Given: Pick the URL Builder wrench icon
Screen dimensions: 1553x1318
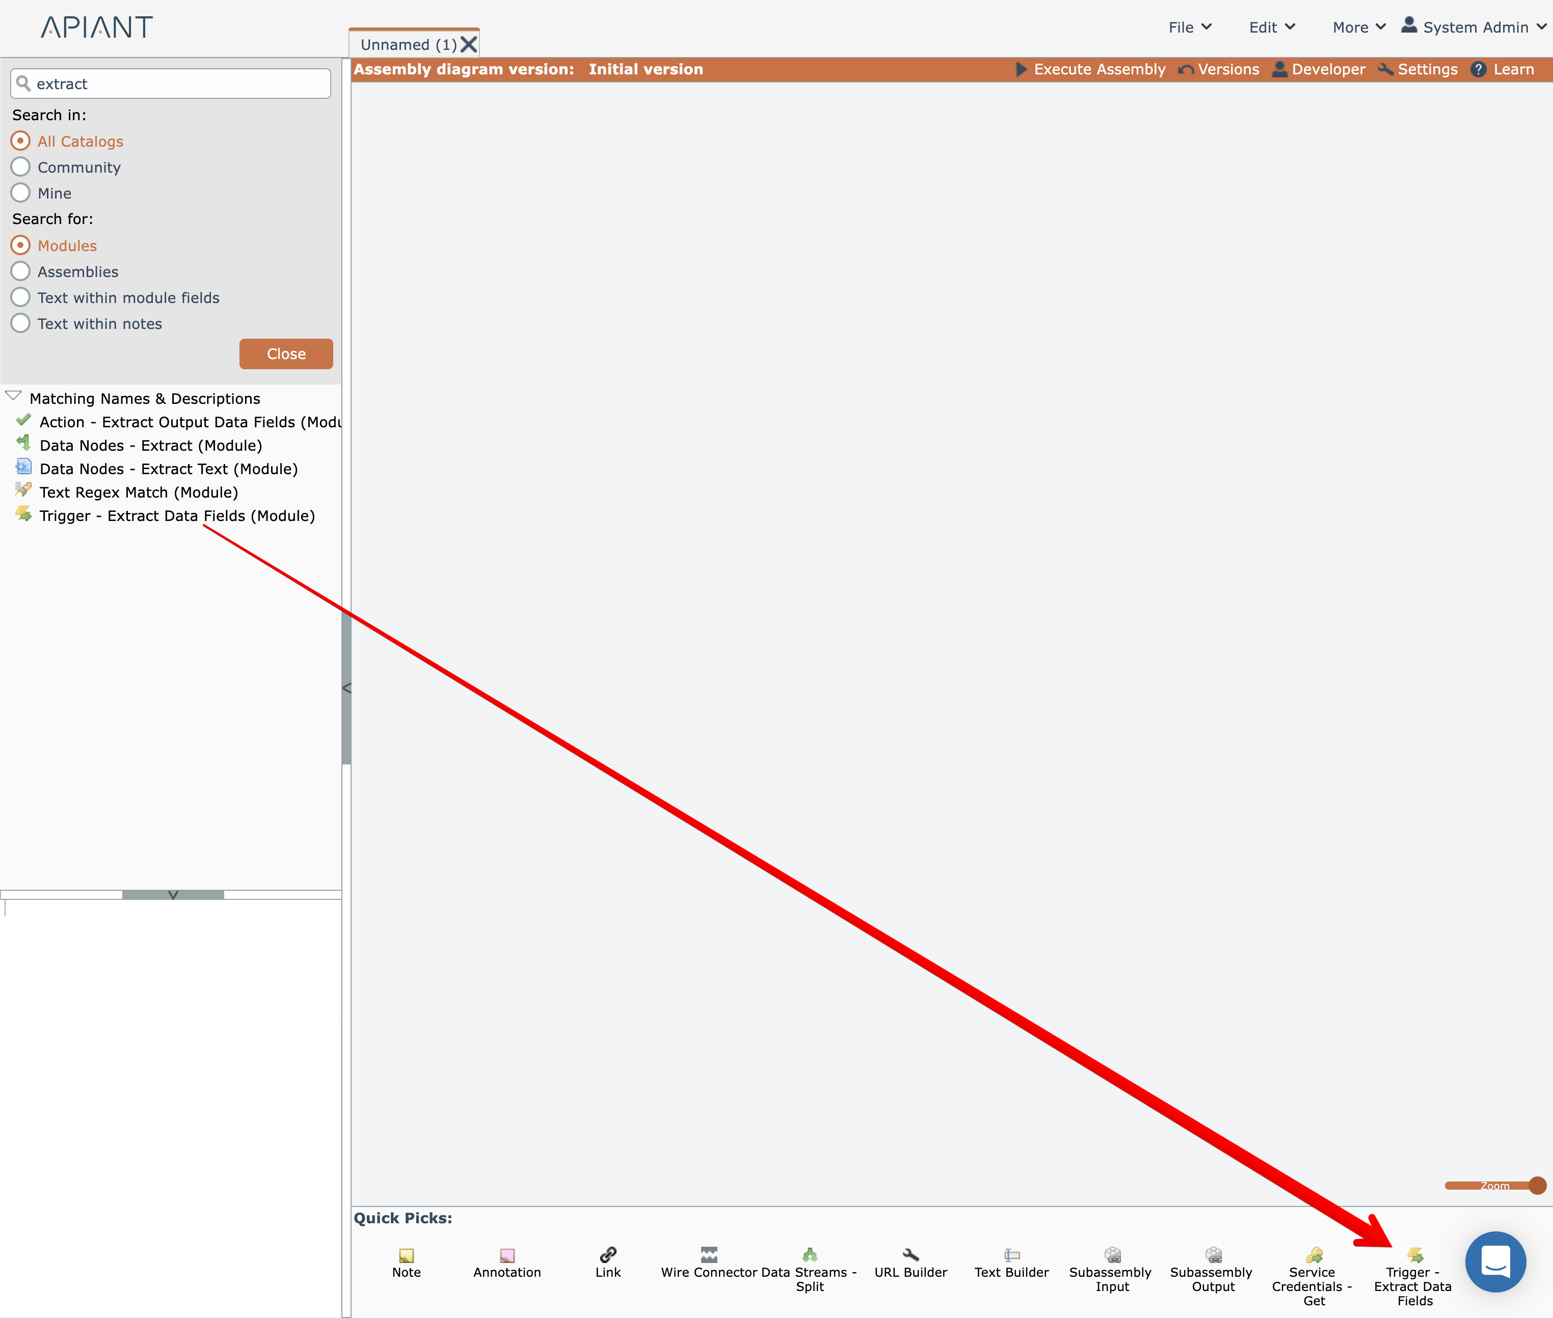Looking at the screenshot, I should [911, 1254].
